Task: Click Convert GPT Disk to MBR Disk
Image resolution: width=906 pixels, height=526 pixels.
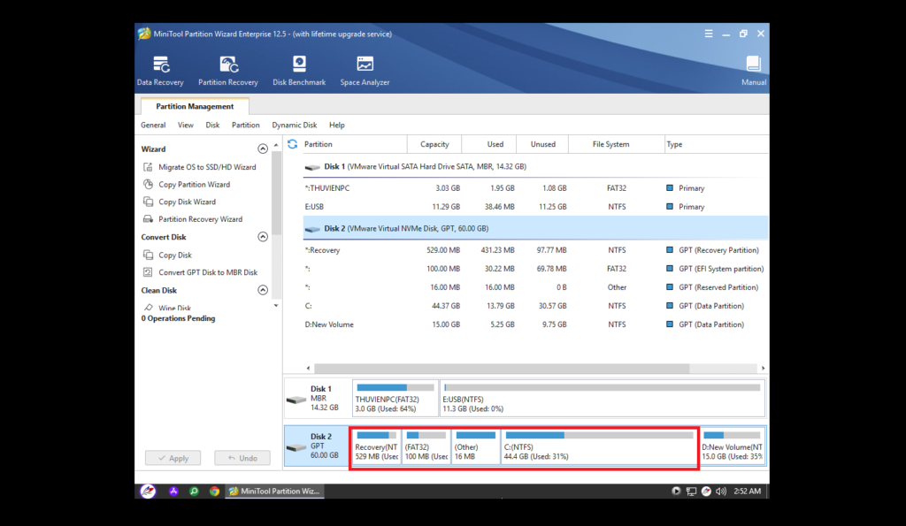Action: point(208,272)
